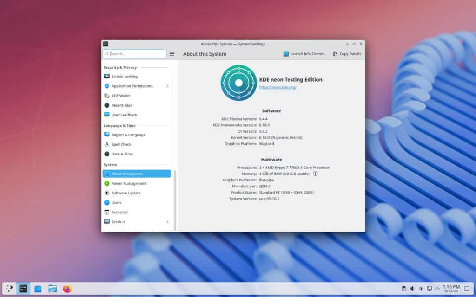Select Recent Files in sidebar
The image size is (476, 297).
[137, 105]
